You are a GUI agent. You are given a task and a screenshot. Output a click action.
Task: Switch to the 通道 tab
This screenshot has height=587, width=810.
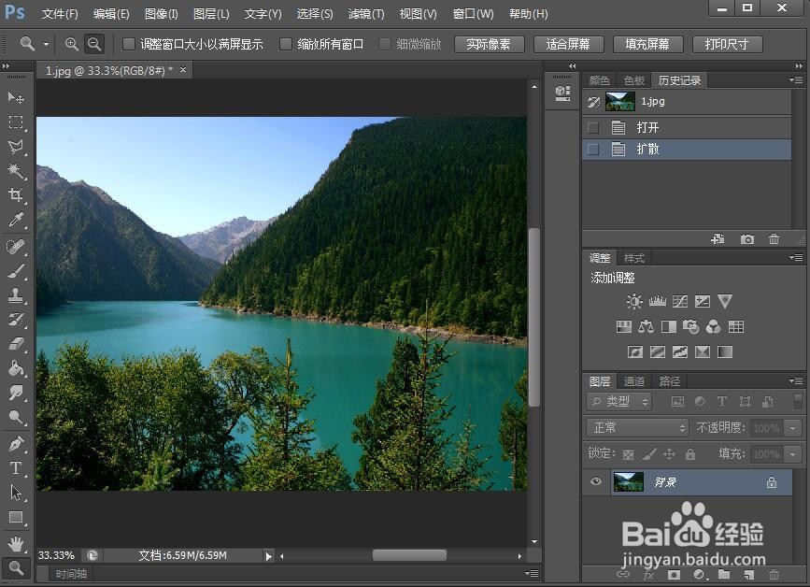tap(633, 380)
